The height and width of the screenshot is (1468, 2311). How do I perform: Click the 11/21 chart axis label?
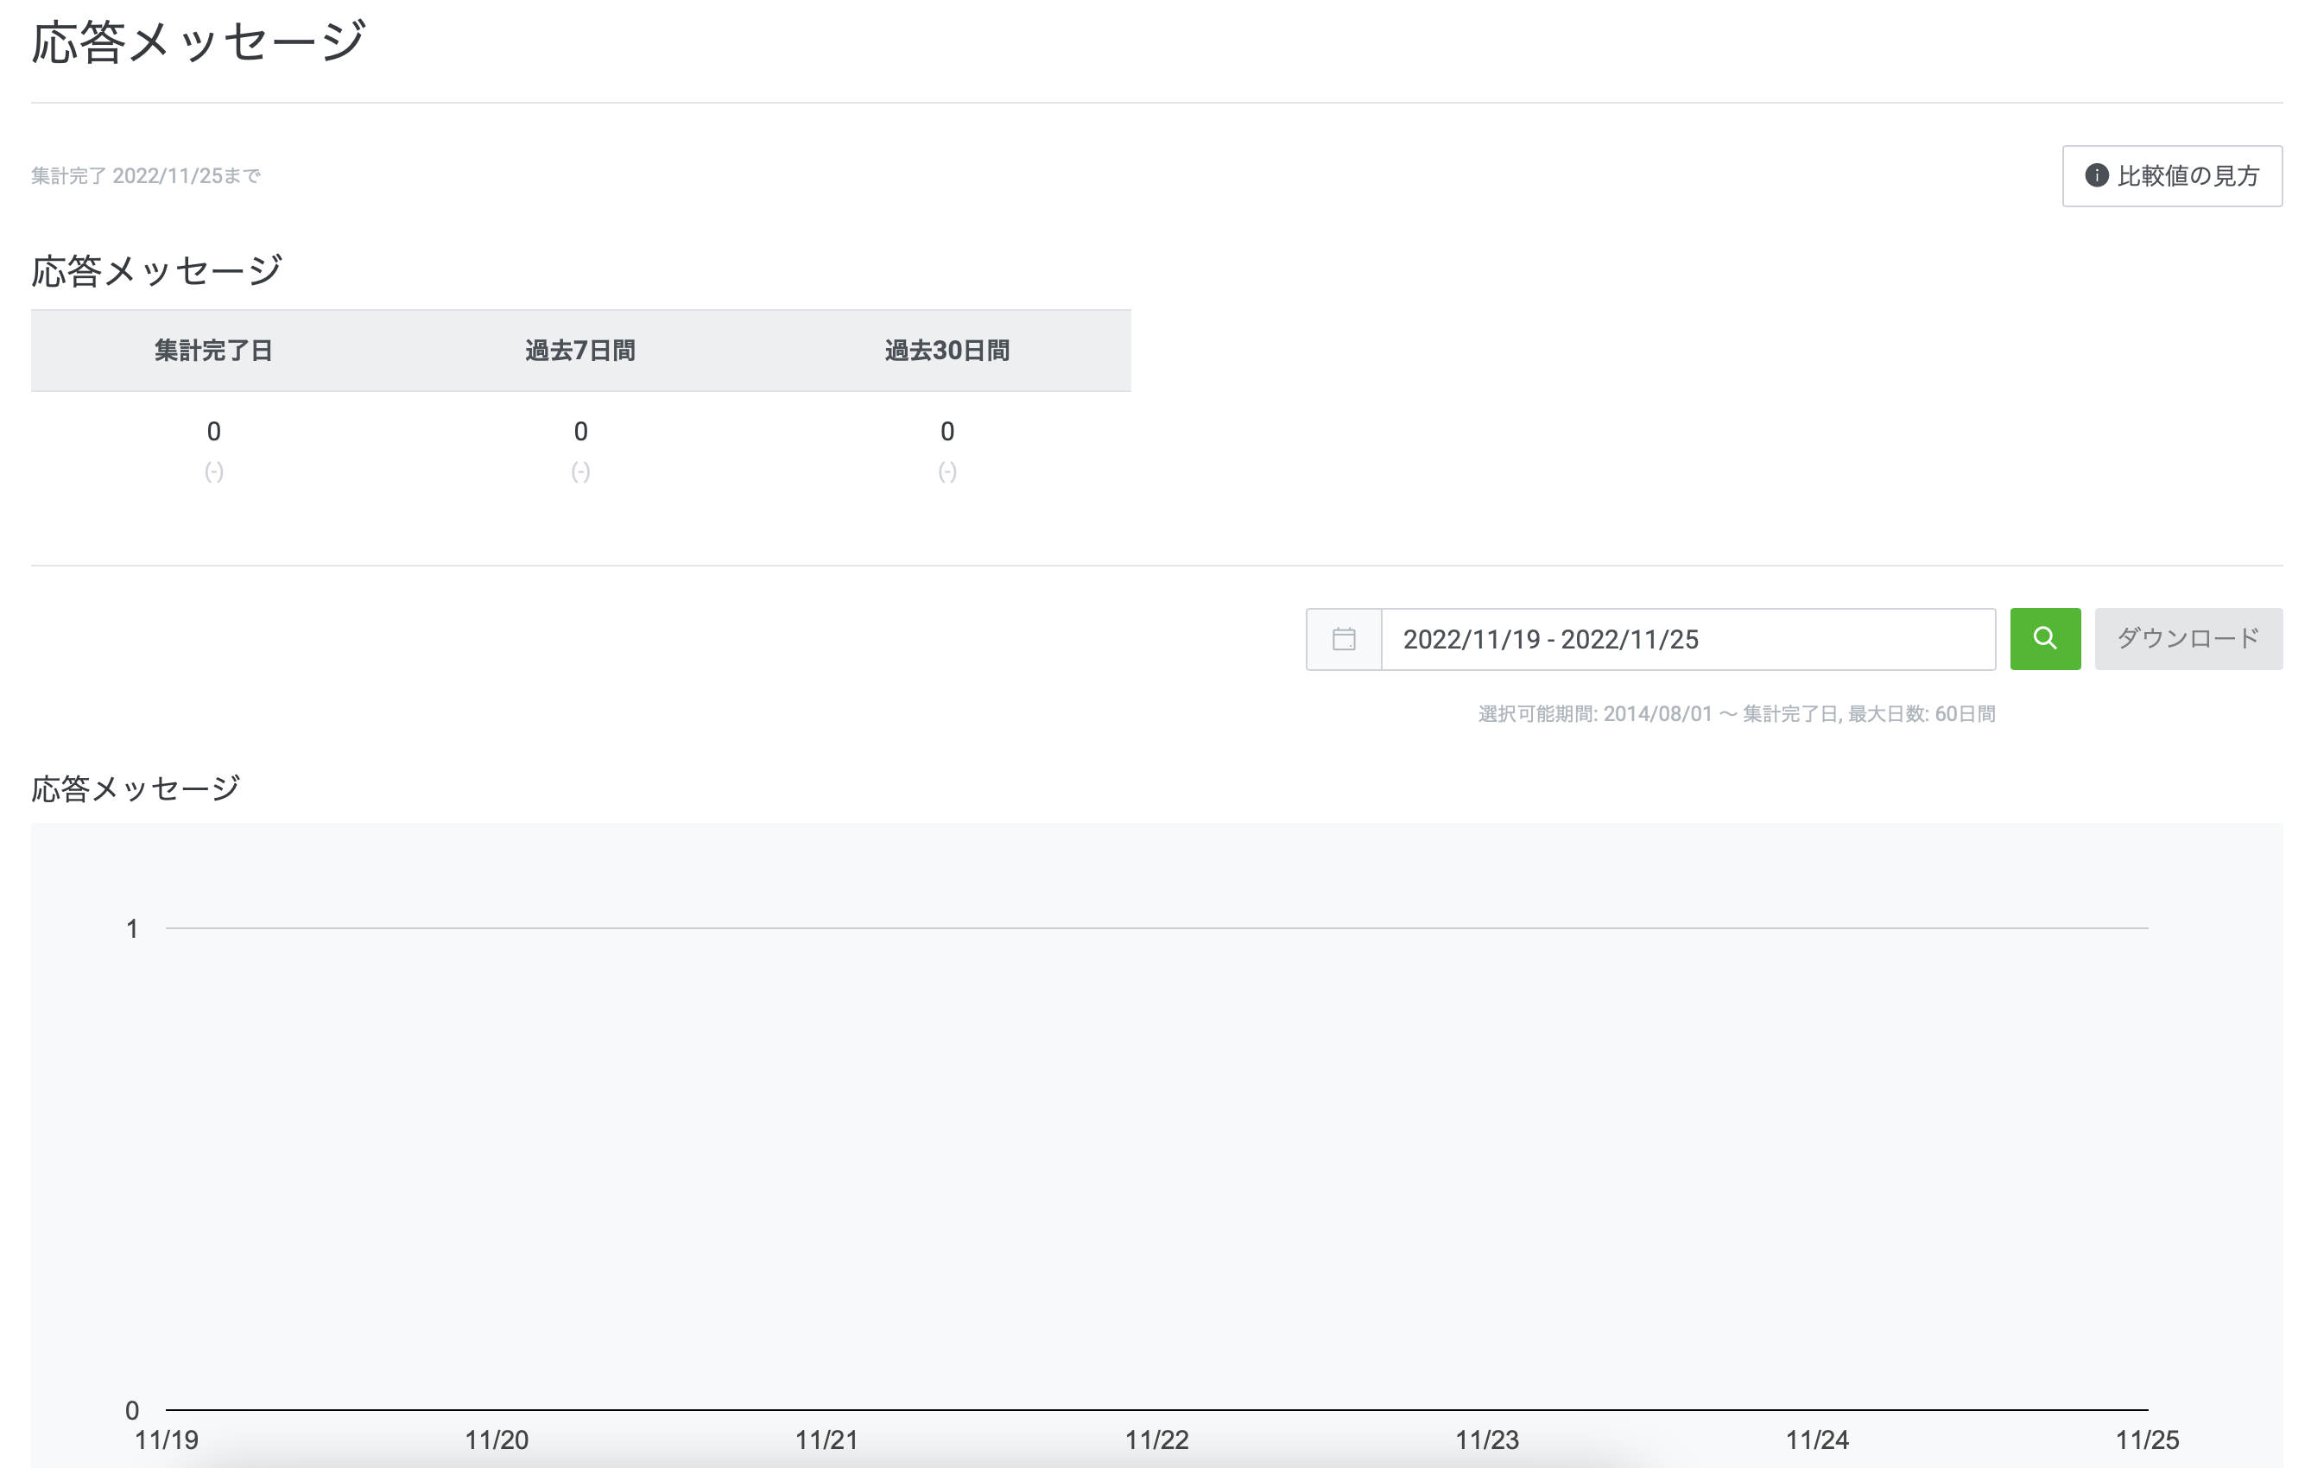(x=827, y=1440)
